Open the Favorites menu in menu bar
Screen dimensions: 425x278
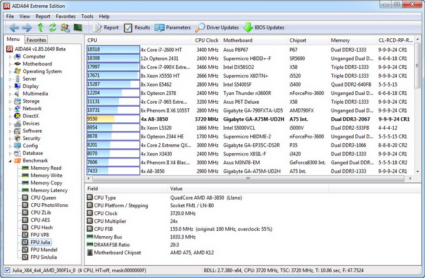click(x=66, y=16)
